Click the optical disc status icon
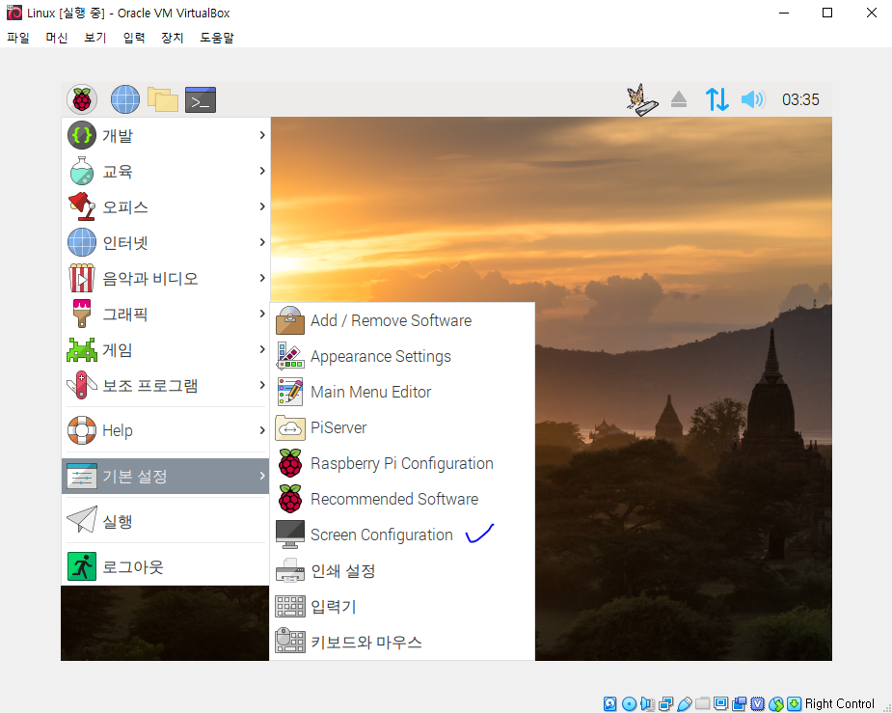Viewport: 892px width, 713px height. [629, 704]
